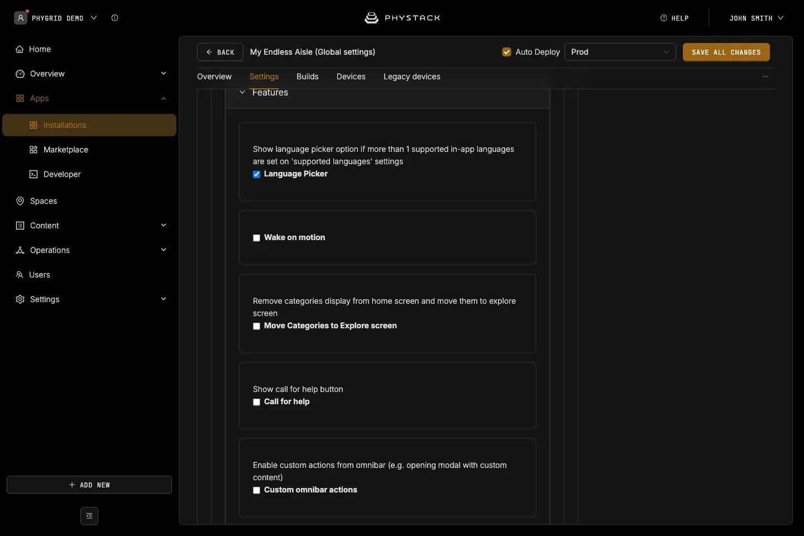Open the Phygrid Demo tenant dropdown arrow
Image resolution: width=804 pixels, height=536 pixels.
tap(94, 18)
